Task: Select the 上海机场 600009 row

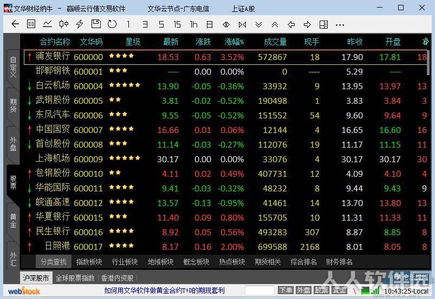Action: coord(225,159)
